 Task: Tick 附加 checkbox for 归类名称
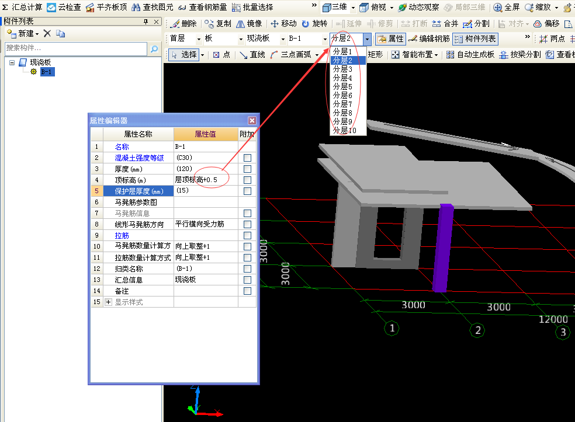[x=248, y=269]
